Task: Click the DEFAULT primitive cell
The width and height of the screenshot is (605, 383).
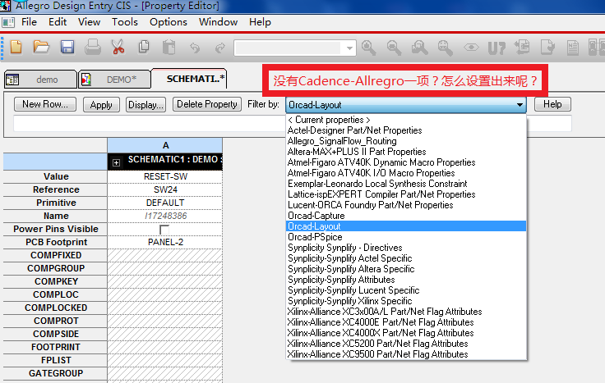Action: pyautogui.click(x=165, y=203)
